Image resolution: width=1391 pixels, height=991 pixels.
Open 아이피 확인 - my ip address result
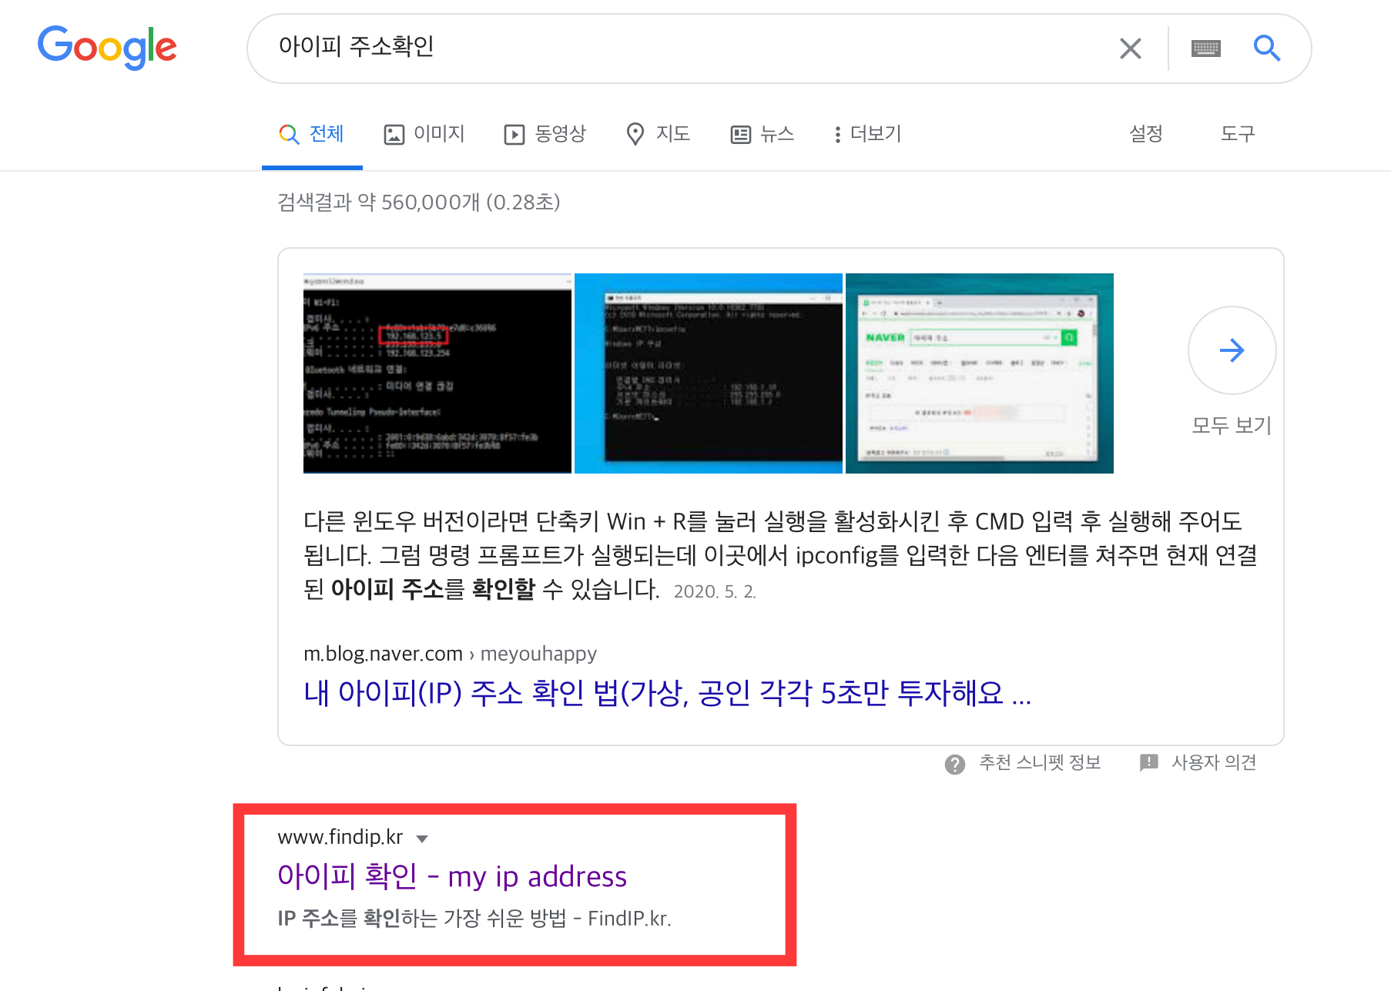(452, 876)
